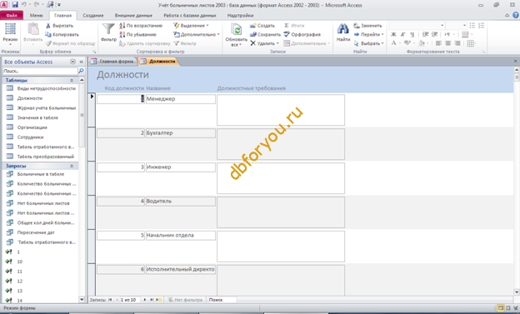Open Дополнительно advanced filter dropdown
520x314 pixels.
click(197, 34)
